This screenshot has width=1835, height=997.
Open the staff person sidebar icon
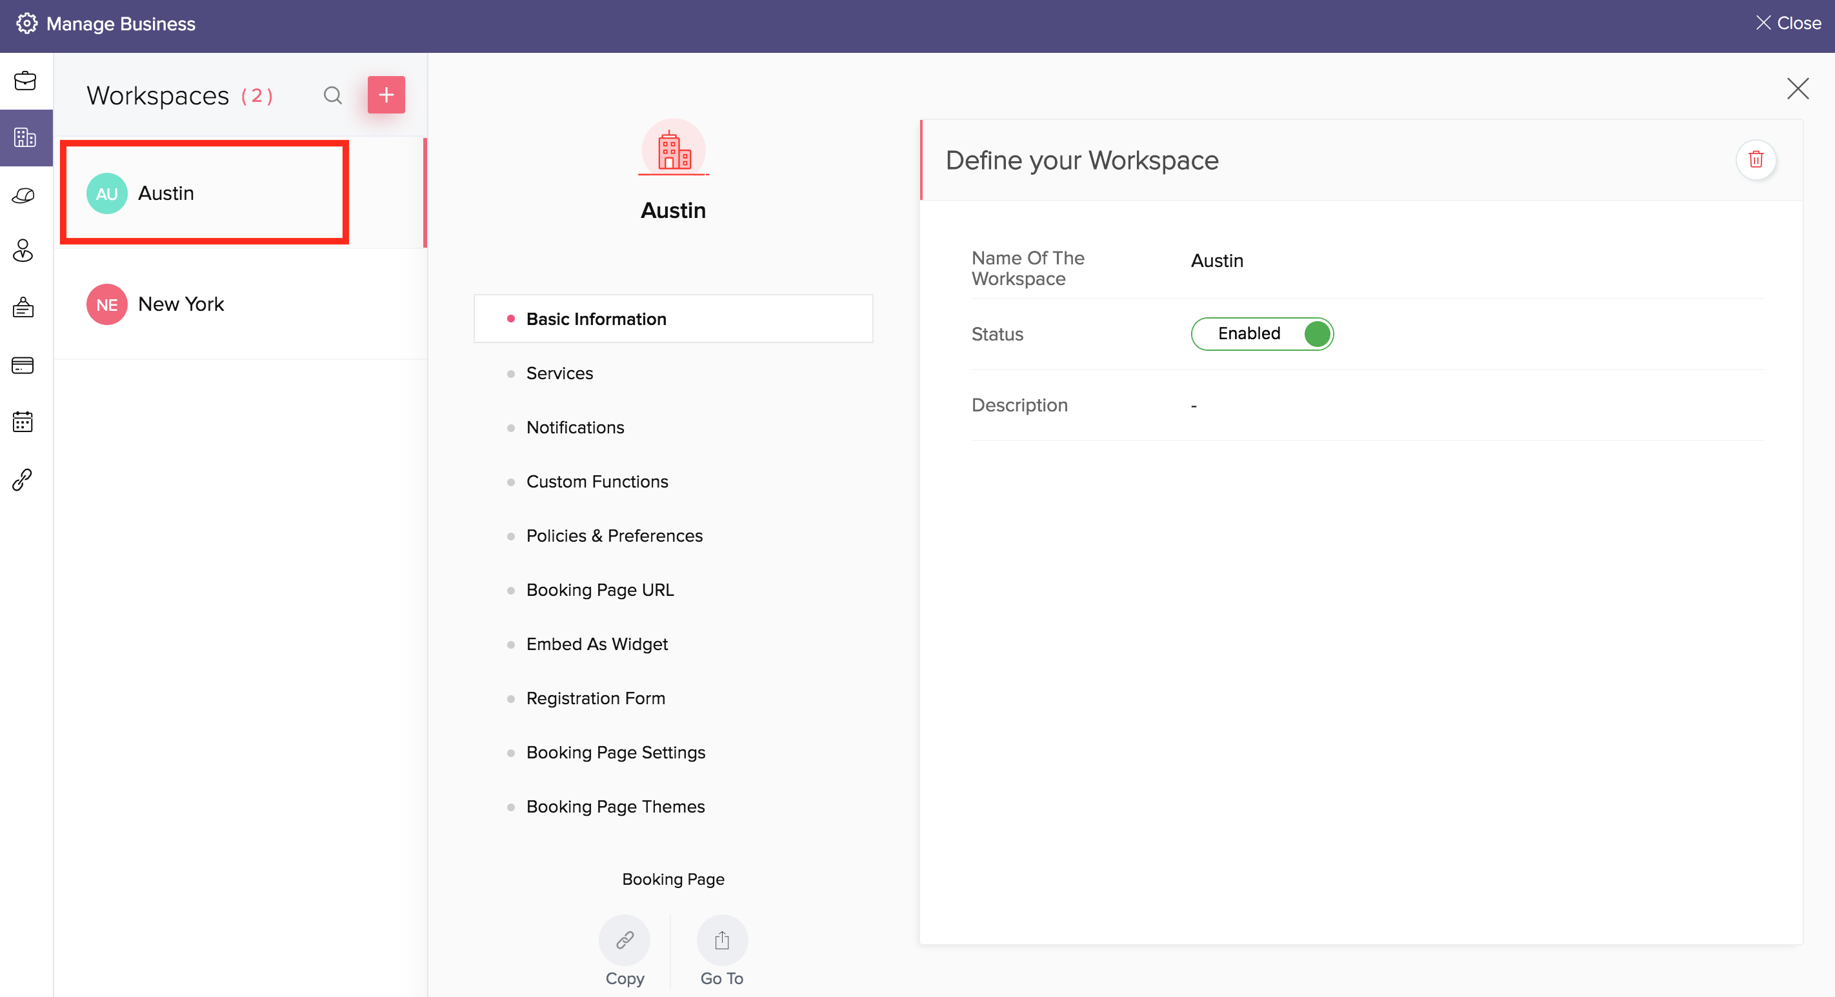pos(23,251)
